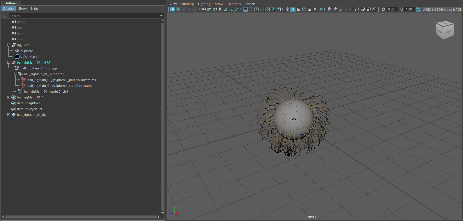Toggle Use All Lights icon
Viewport: 463px width, 221px height.
(315, 9)
